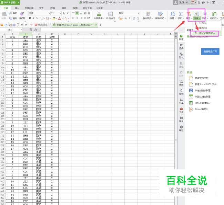
Task: Click the Symbol (符号) omega icon
Action: tap(173, 14)
